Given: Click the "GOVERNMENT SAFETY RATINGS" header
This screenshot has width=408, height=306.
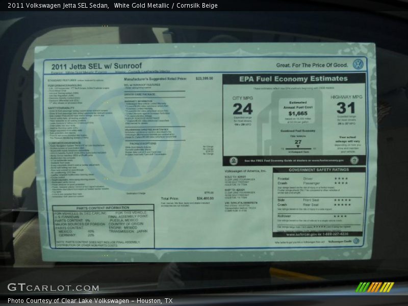Looking at the screenshot, I should click(319, 170).
